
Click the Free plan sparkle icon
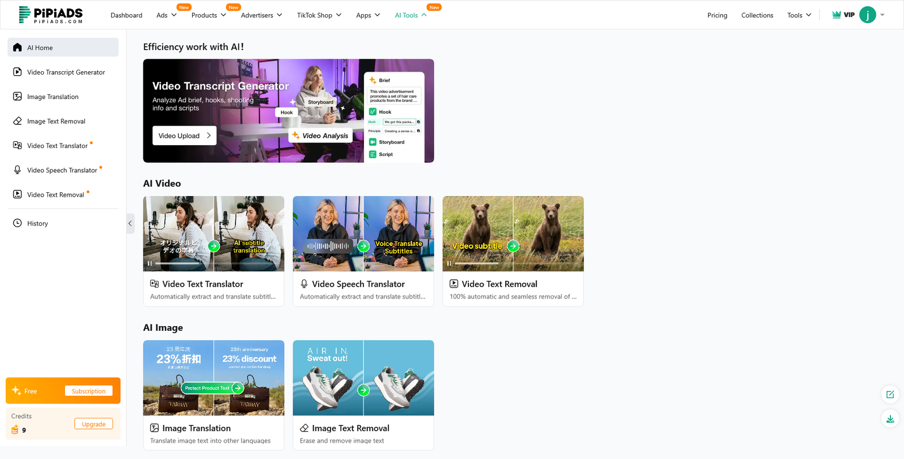pos(16,391)
